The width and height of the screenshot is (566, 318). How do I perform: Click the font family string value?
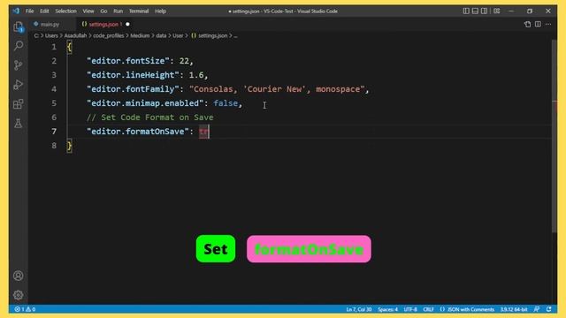pos(277,89)
